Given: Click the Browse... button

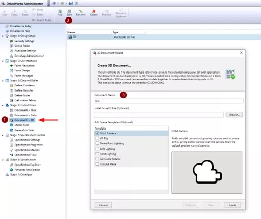Looking at the screenshot, I should tap(234, 115).
